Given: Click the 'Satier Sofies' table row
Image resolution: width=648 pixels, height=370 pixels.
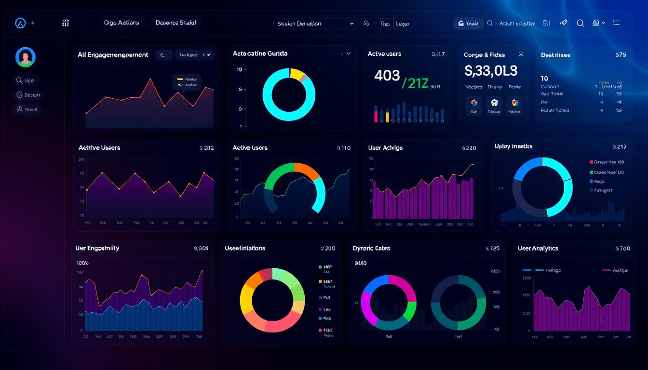Looking at the screenshot, I should pos(581,110).
